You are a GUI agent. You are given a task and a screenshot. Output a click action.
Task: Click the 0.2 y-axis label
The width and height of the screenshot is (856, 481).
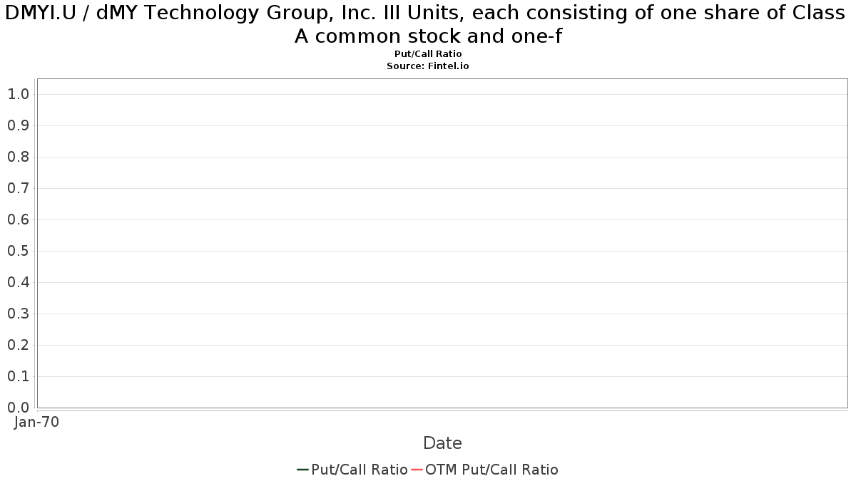click(x=18, y=345)
